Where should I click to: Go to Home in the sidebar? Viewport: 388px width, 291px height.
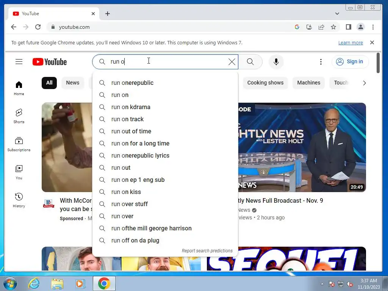(19, 88)
